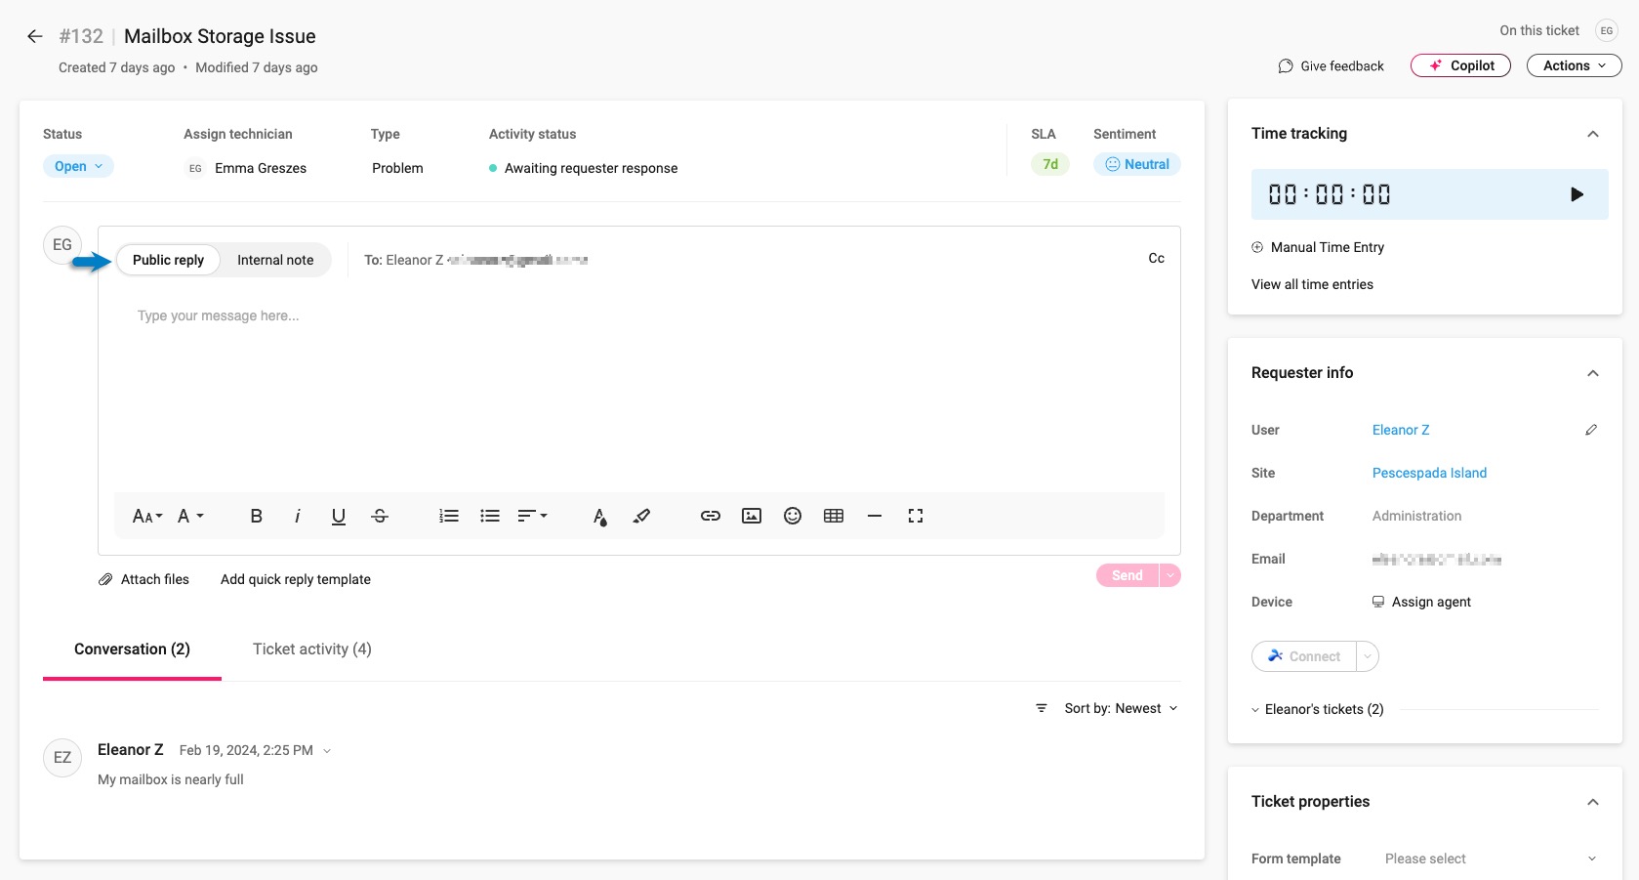This screenshot has width=1639, height=880.
Task: Toggle strikethrough text formatting
Action: [x=380, y=516]
